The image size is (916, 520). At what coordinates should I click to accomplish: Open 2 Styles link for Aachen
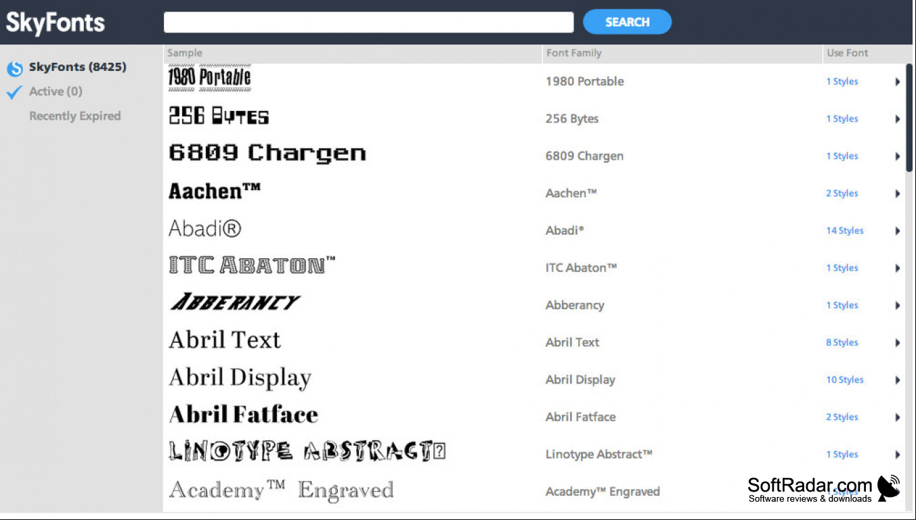[842, 193]
